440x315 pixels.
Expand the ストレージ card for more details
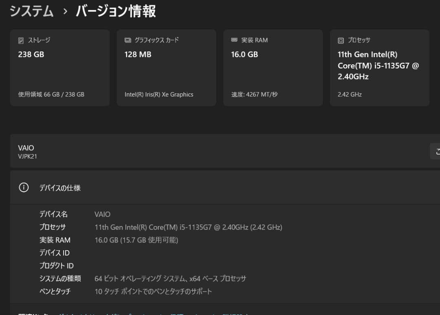(60, 68)
